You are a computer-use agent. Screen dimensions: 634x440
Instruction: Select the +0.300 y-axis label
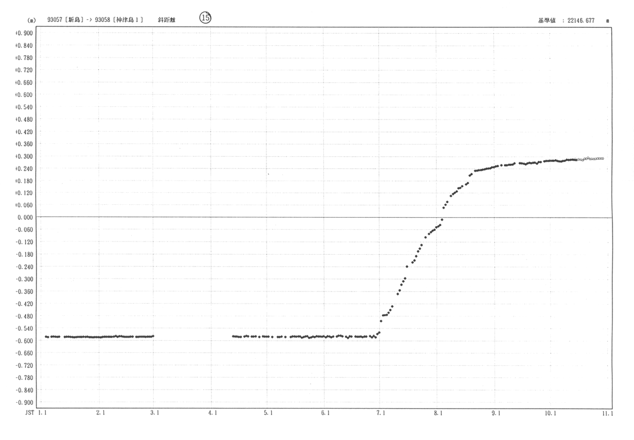click(x=24, y=156)
